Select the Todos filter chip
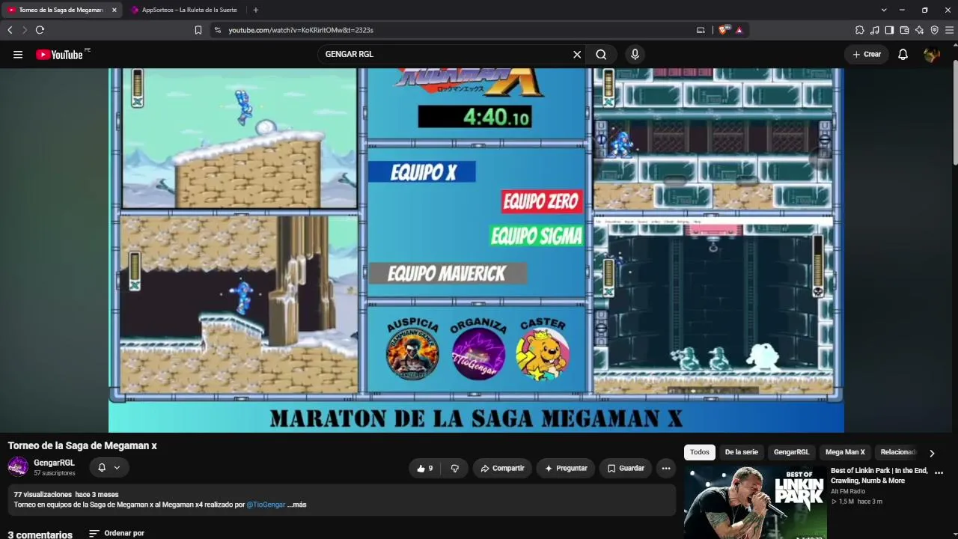Image resolution: width=958 pixels, height=539 pixels. click(700, 452)
